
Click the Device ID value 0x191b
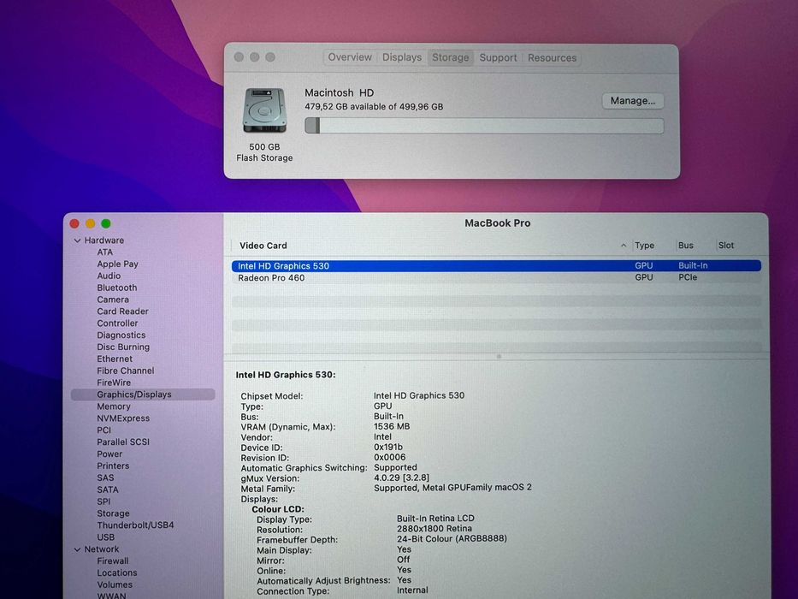[x=387, y=448]
